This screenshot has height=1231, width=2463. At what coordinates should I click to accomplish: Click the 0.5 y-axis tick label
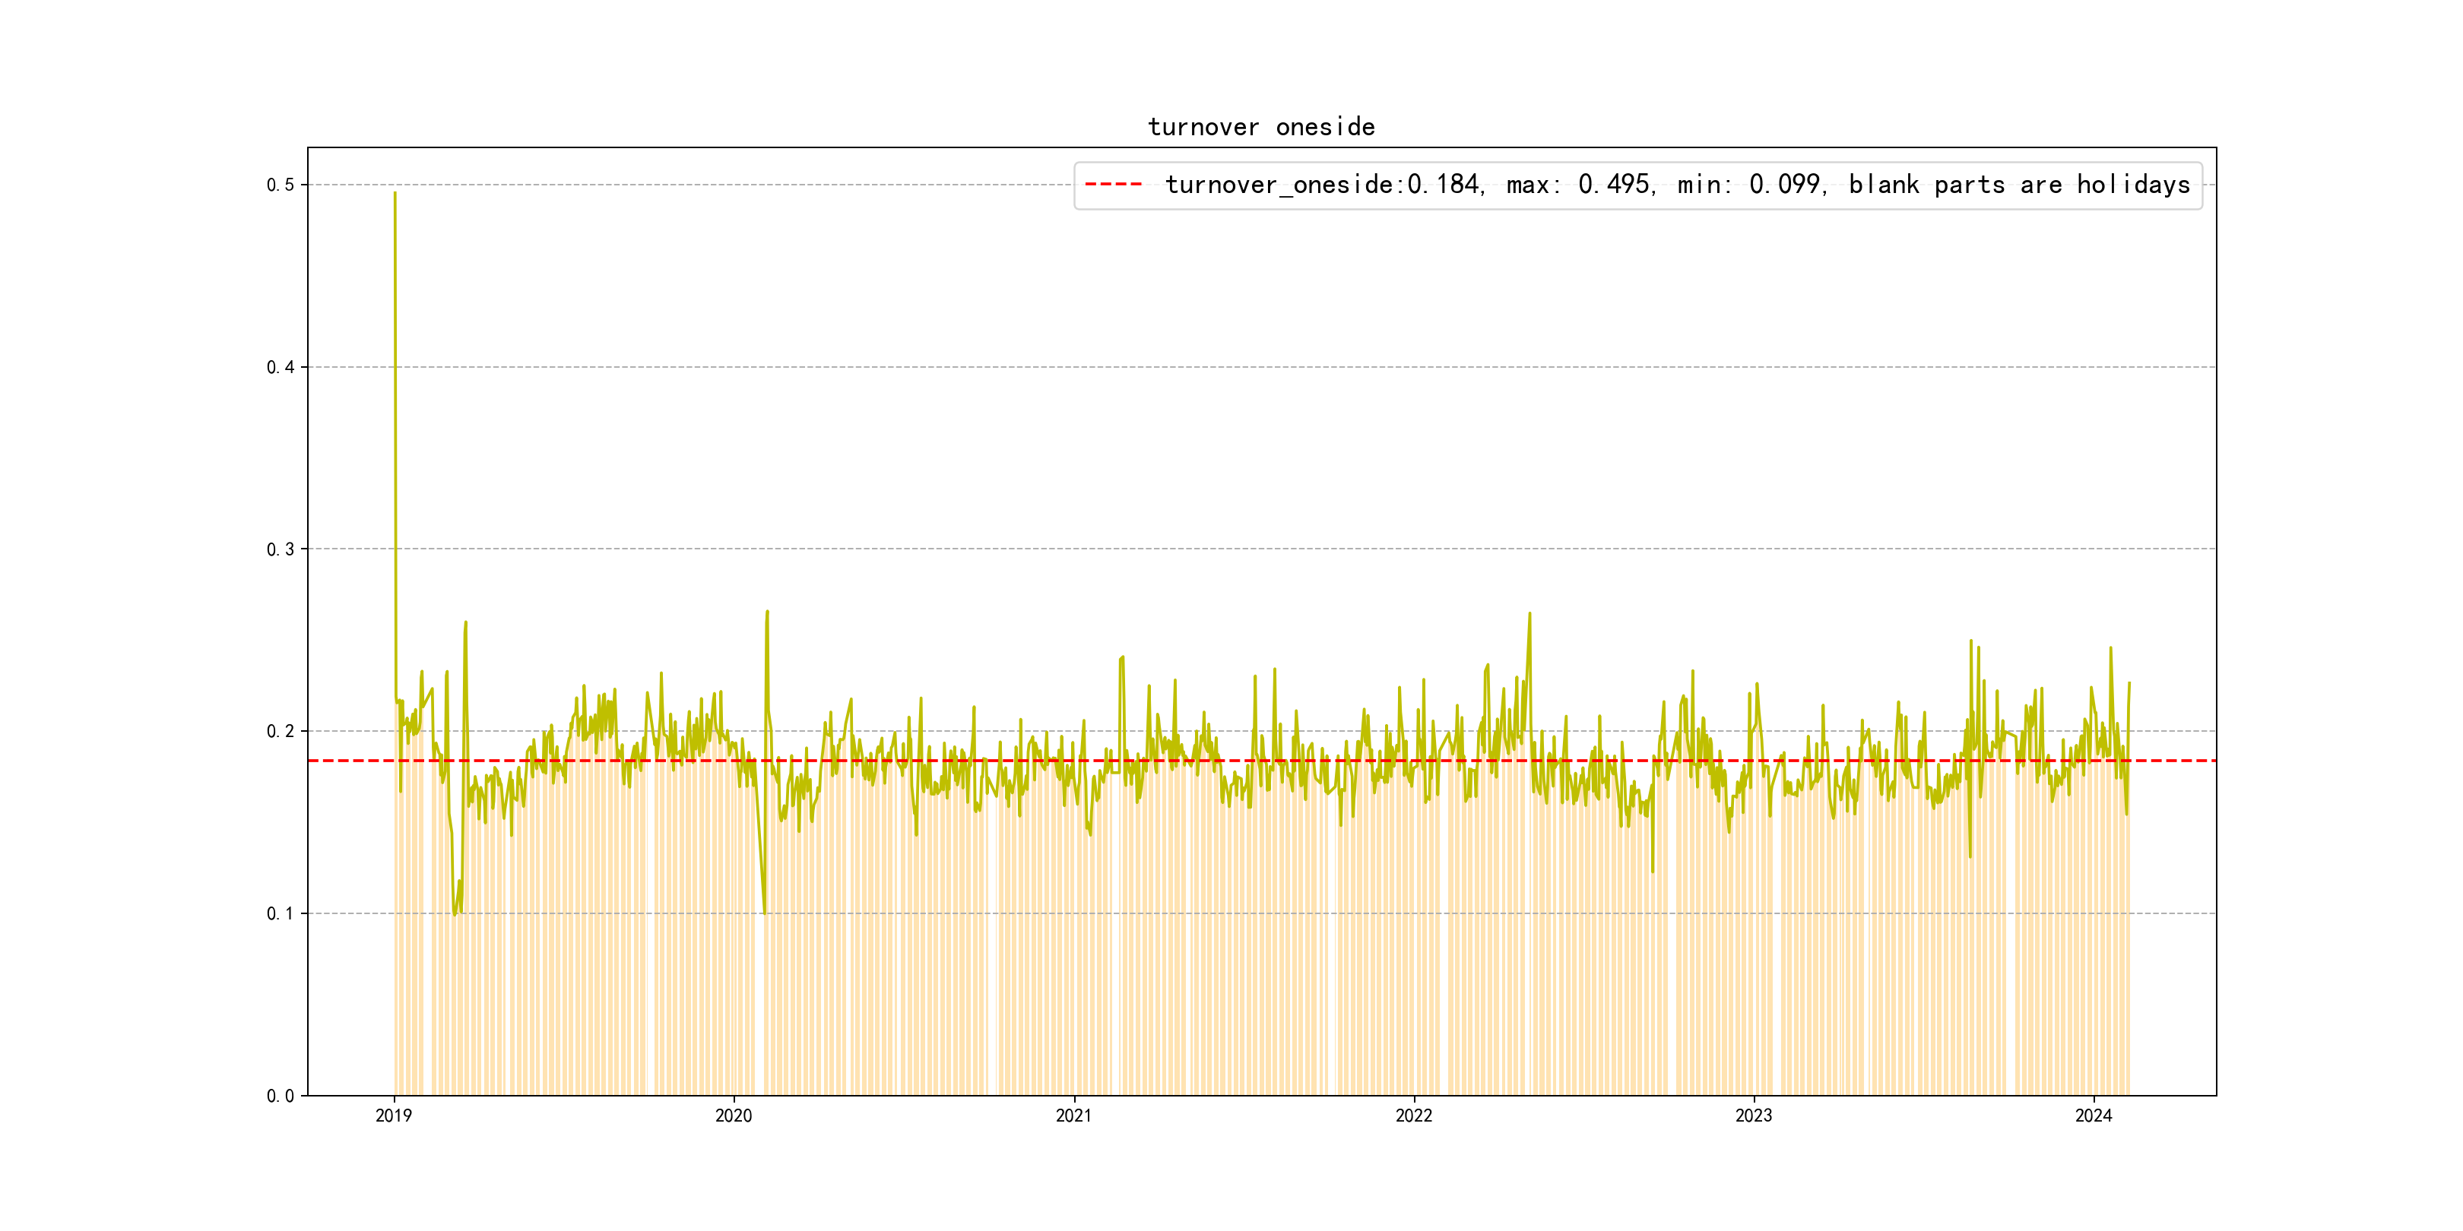click(x=279, y=185)
